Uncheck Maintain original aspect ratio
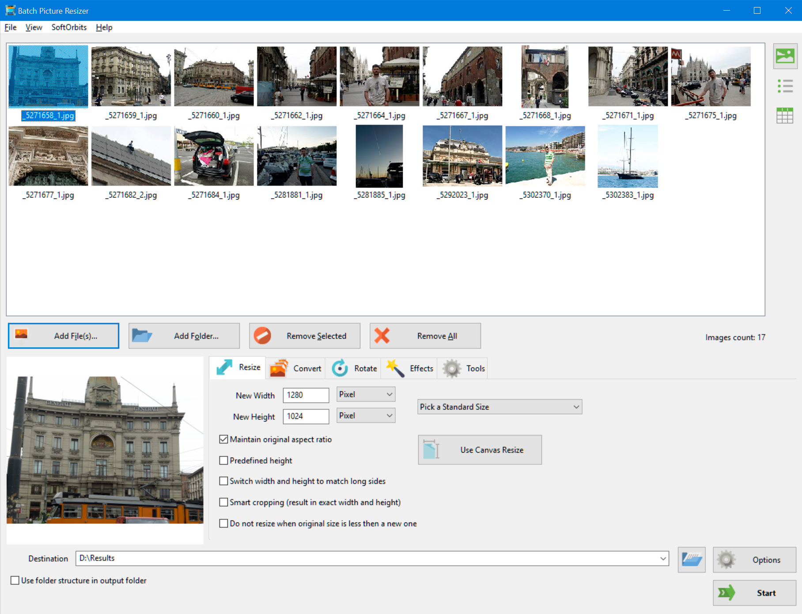 [x=223, y=439]
